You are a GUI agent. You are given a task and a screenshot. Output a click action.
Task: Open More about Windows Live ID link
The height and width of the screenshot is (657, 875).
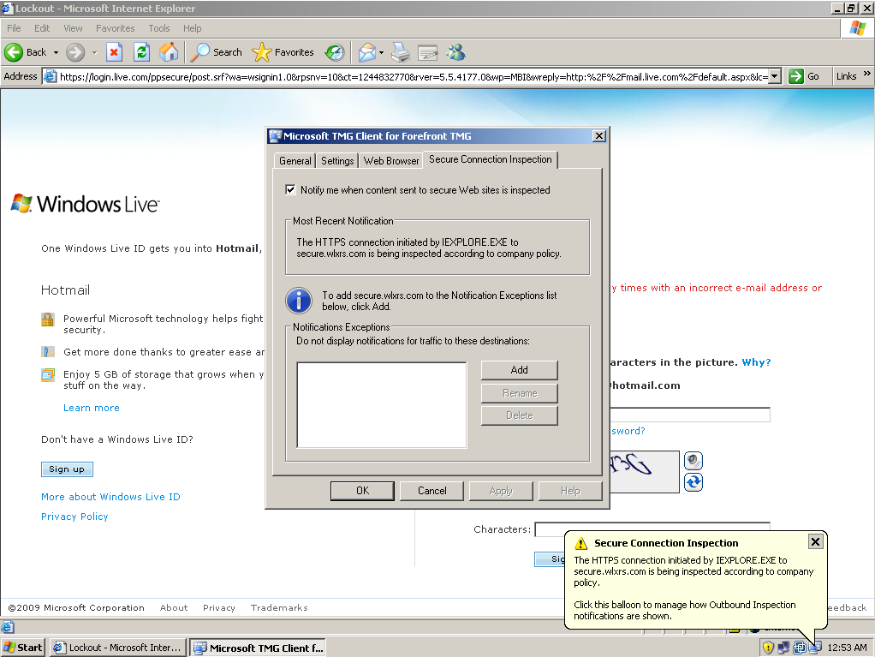coord(110,497)
